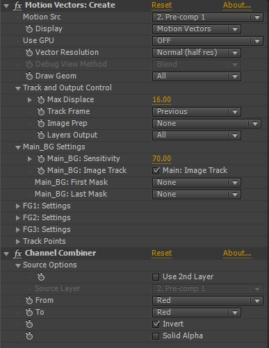The height and width of the screenshot is (348, 269).
Task: Click the Image Prep stopwatch icon
Action: tap(41, 124)
